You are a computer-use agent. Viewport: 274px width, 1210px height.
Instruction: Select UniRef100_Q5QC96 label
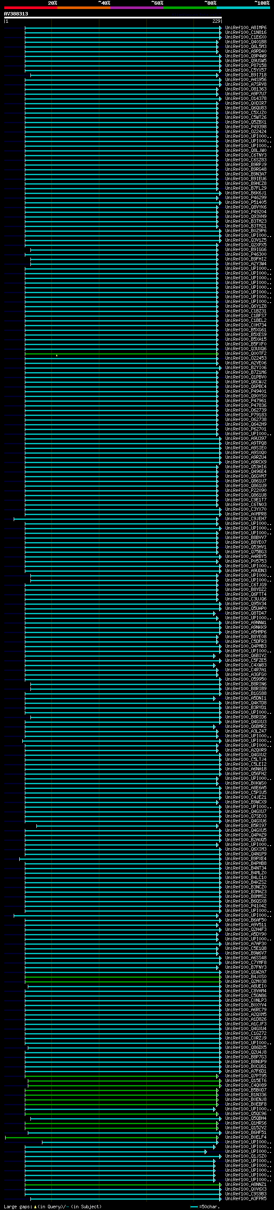(245, 1114)
